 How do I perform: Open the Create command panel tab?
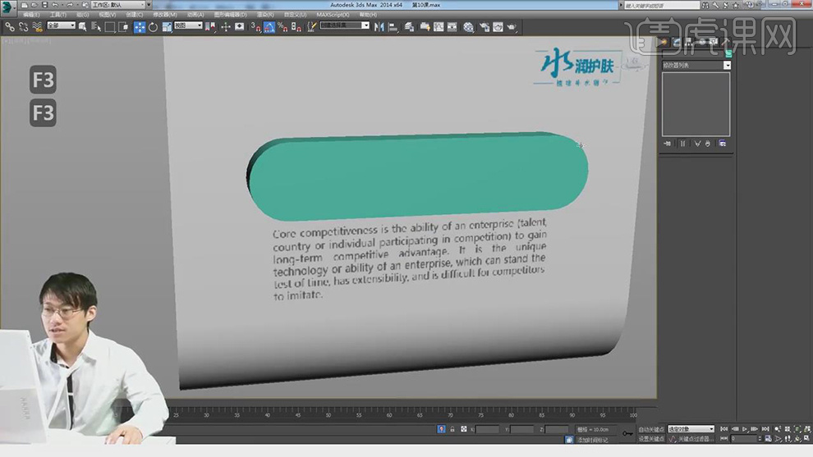(x=664, y=41)
